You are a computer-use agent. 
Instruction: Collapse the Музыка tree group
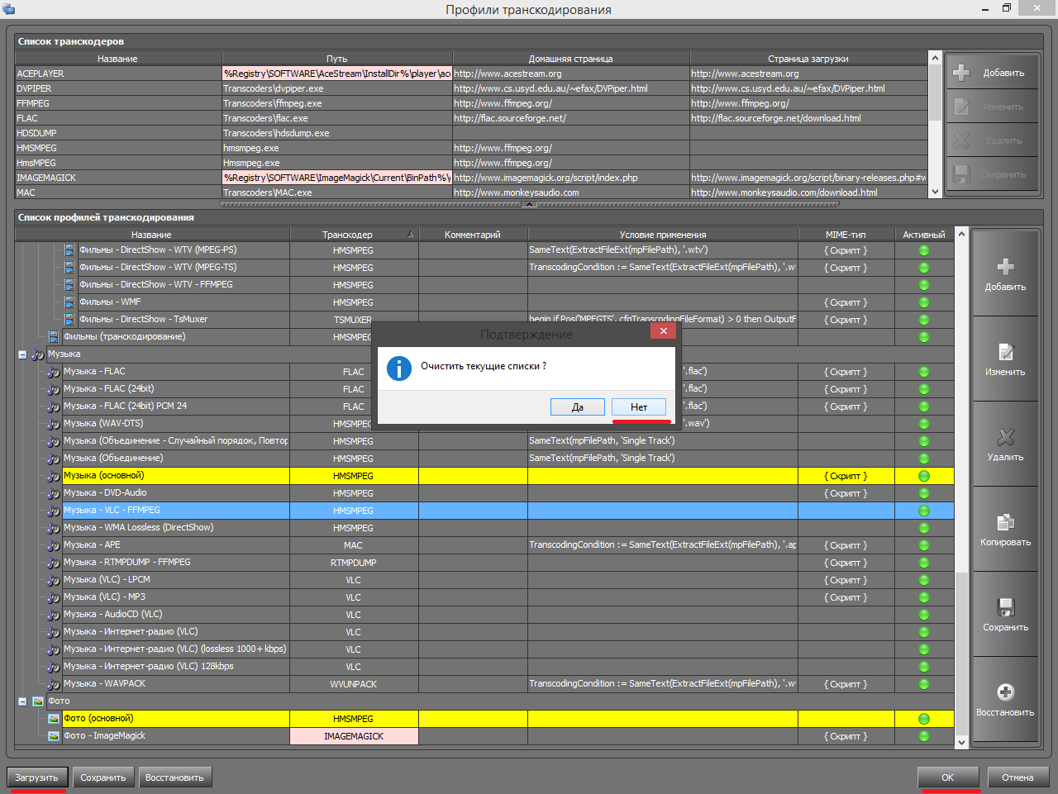click(x=22, y=354)
